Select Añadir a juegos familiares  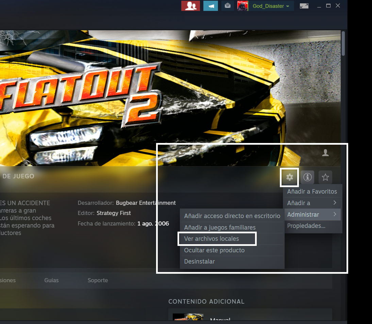(x=232, y=228)
